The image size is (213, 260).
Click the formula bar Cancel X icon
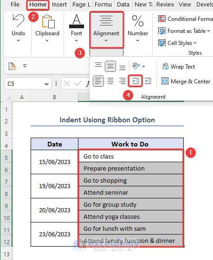click(x=67, y=83)
